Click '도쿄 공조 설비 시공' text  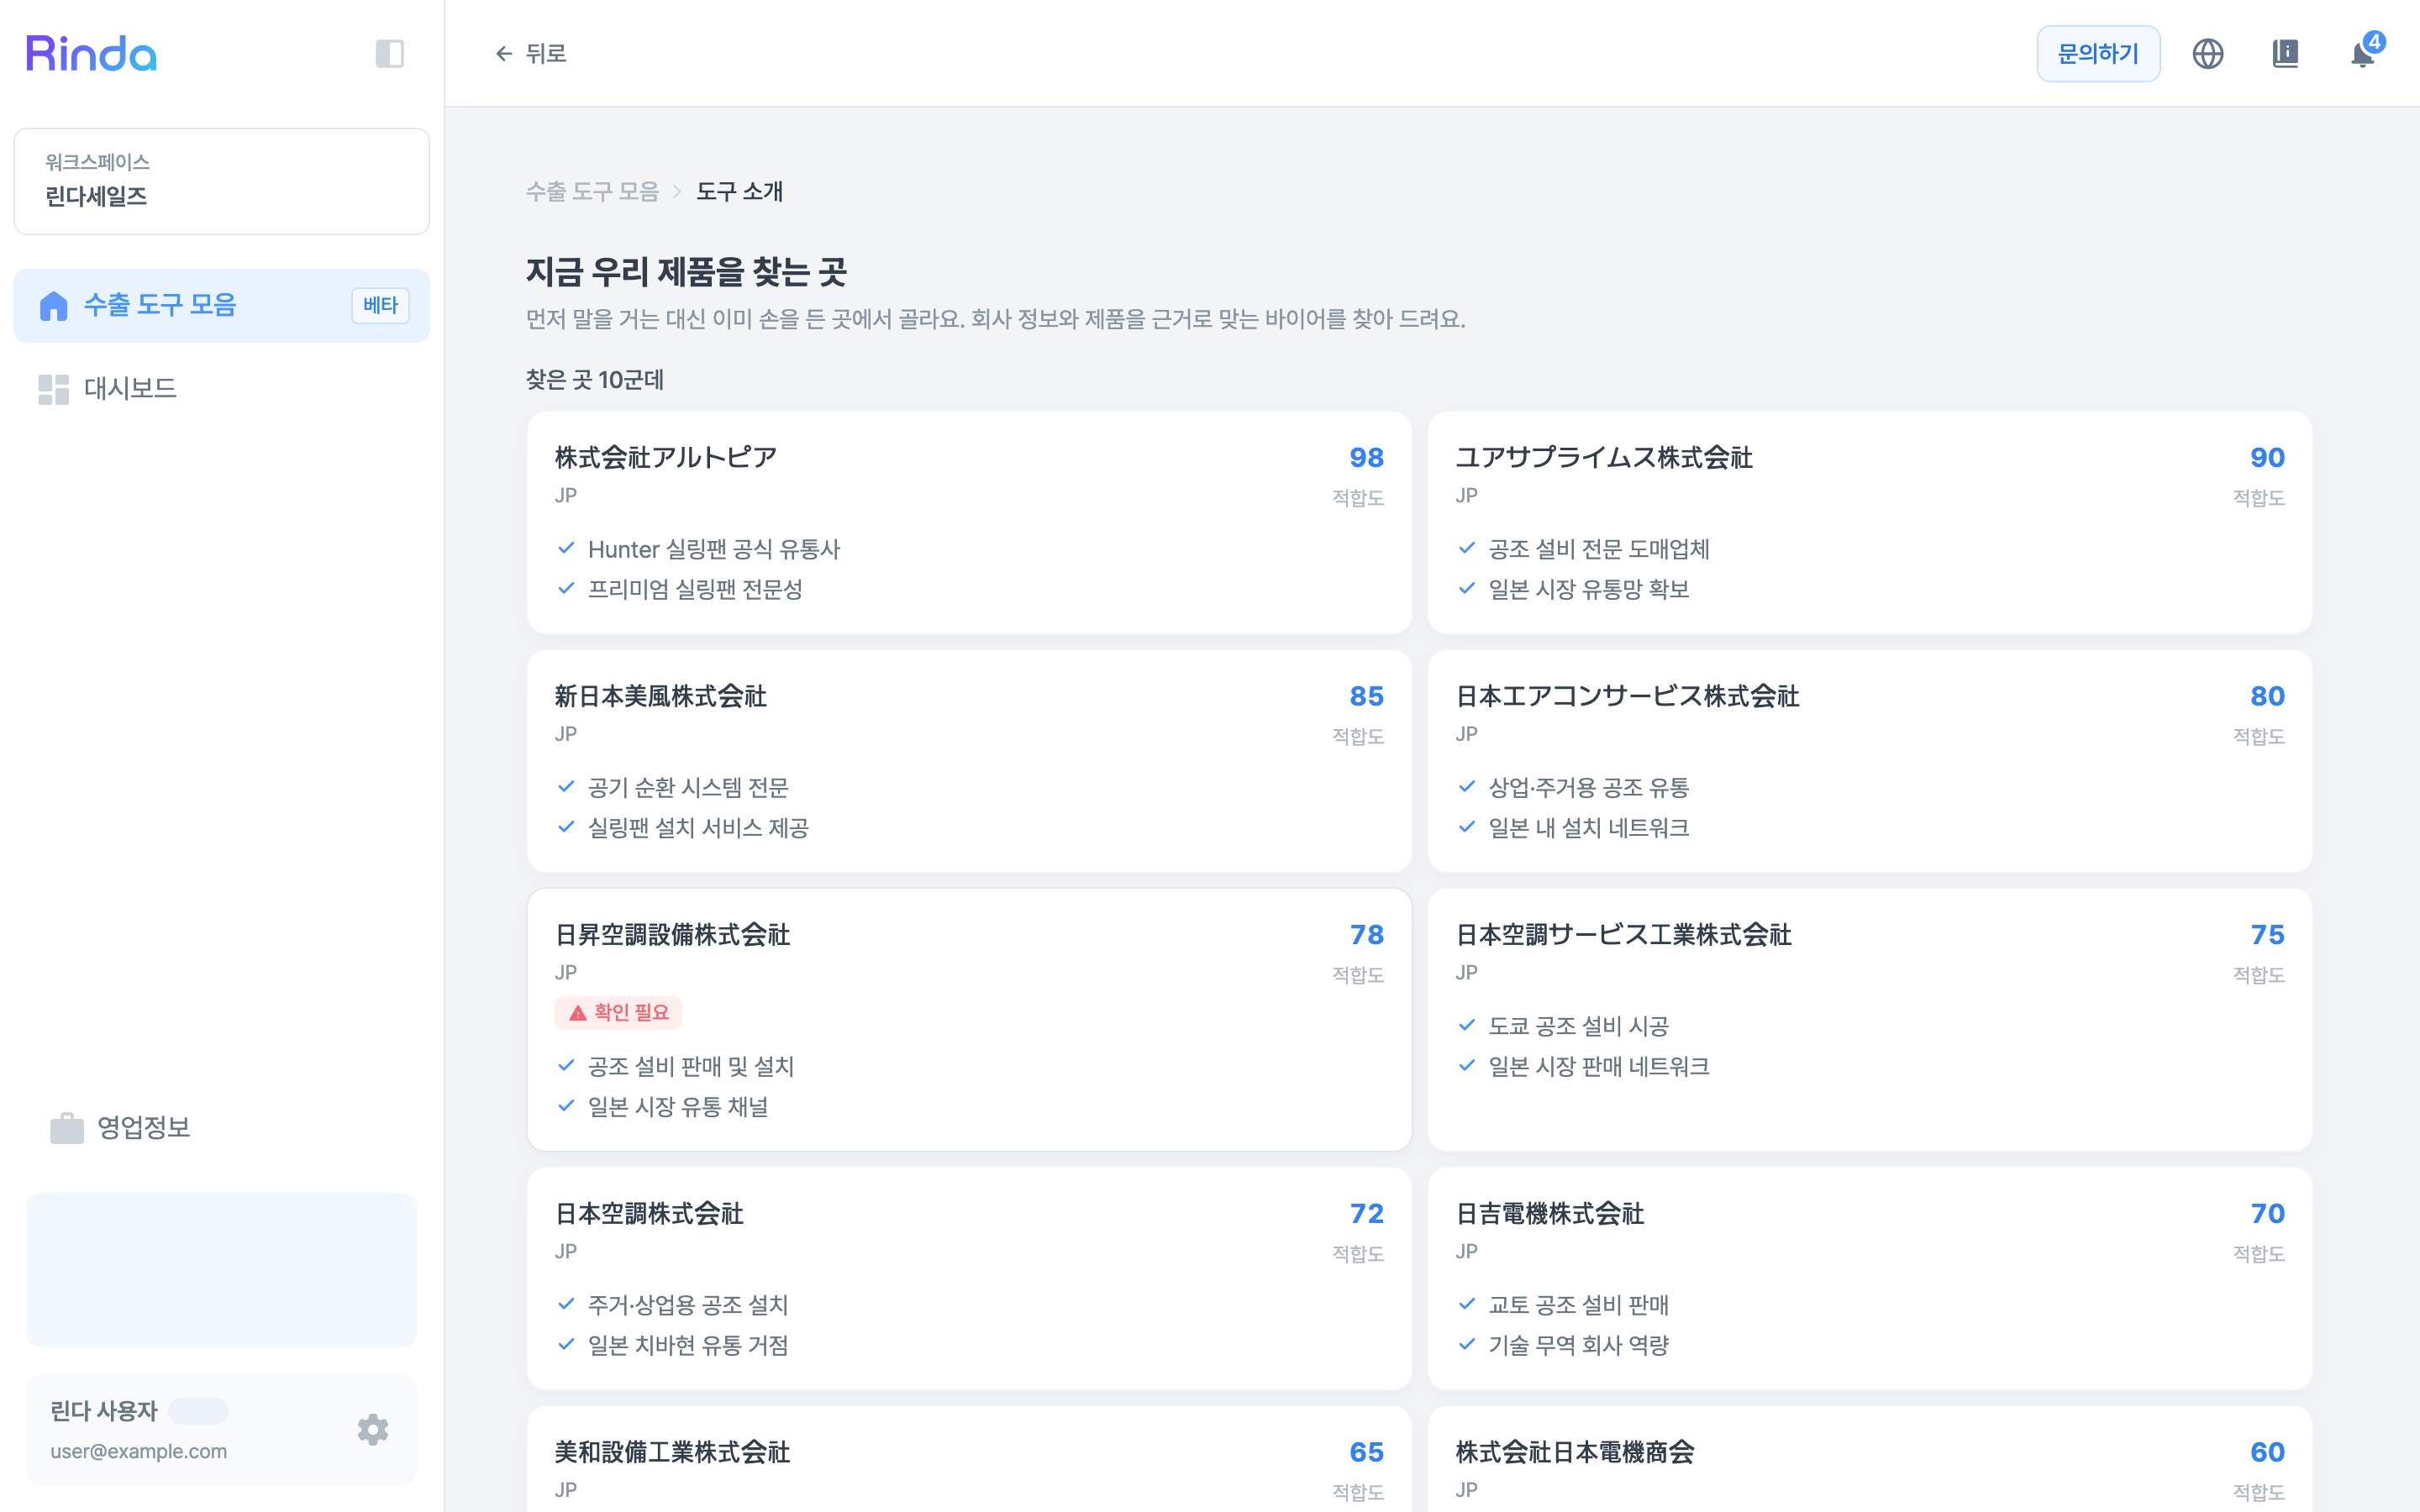tap(1579, 1026)
